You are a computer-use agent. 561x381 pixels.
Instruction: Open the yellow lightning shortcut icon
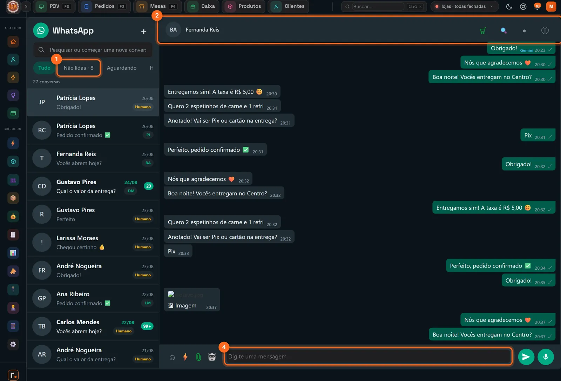click(x=13, y=77)
